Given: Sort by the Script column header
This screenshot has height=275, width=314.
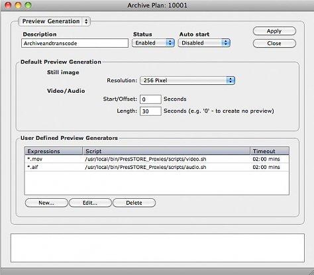Looking at the screenshot, I should (166, 151).
